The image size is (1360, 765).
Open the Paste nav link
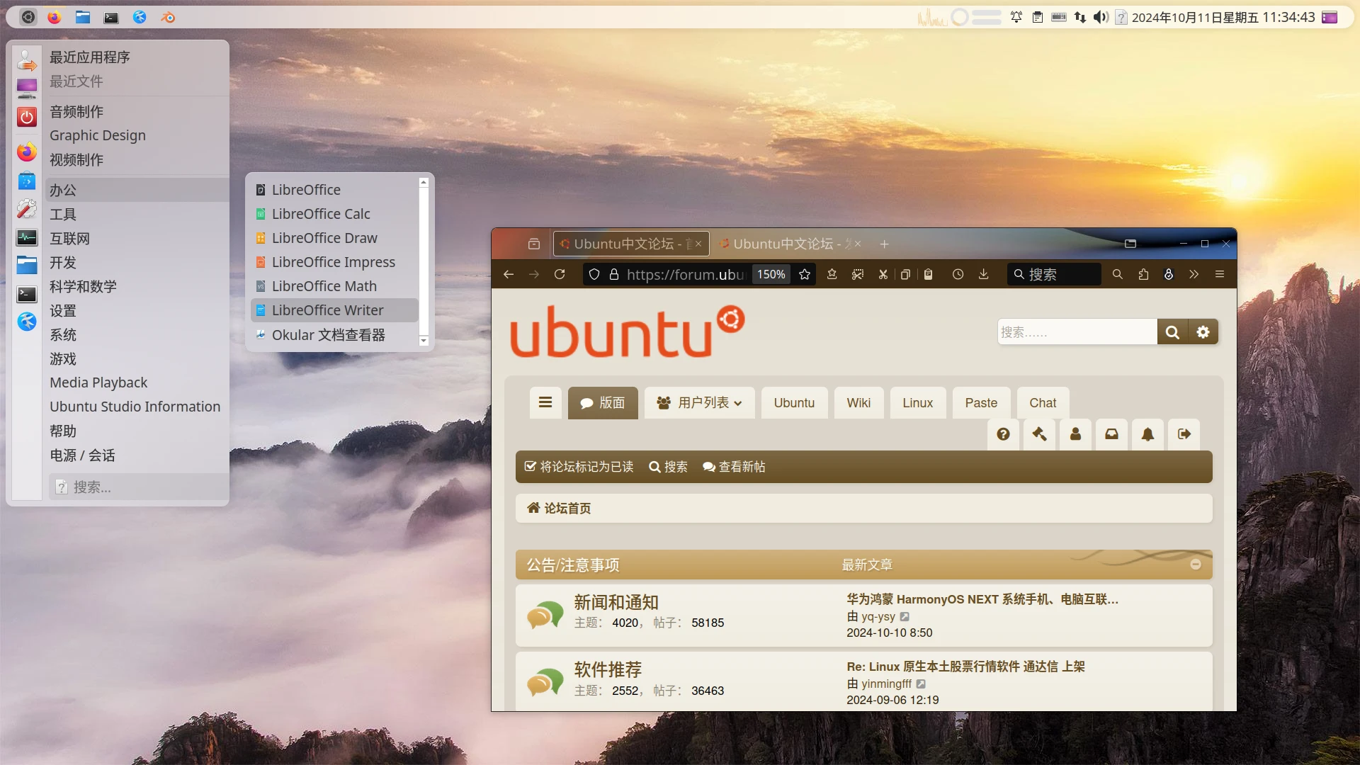[981, 403]
